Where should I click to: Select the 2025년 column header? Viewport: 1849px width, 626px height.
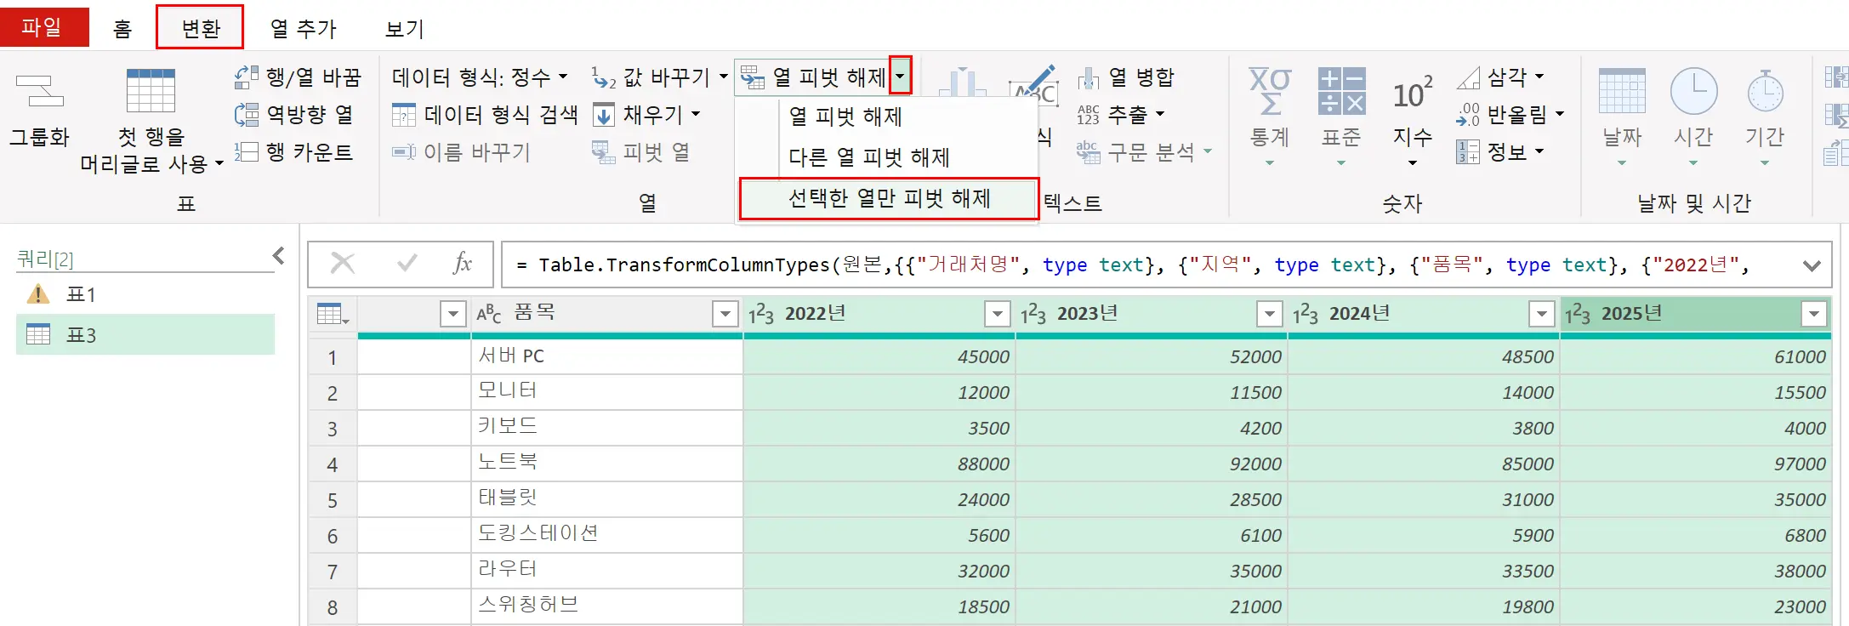1695,314
